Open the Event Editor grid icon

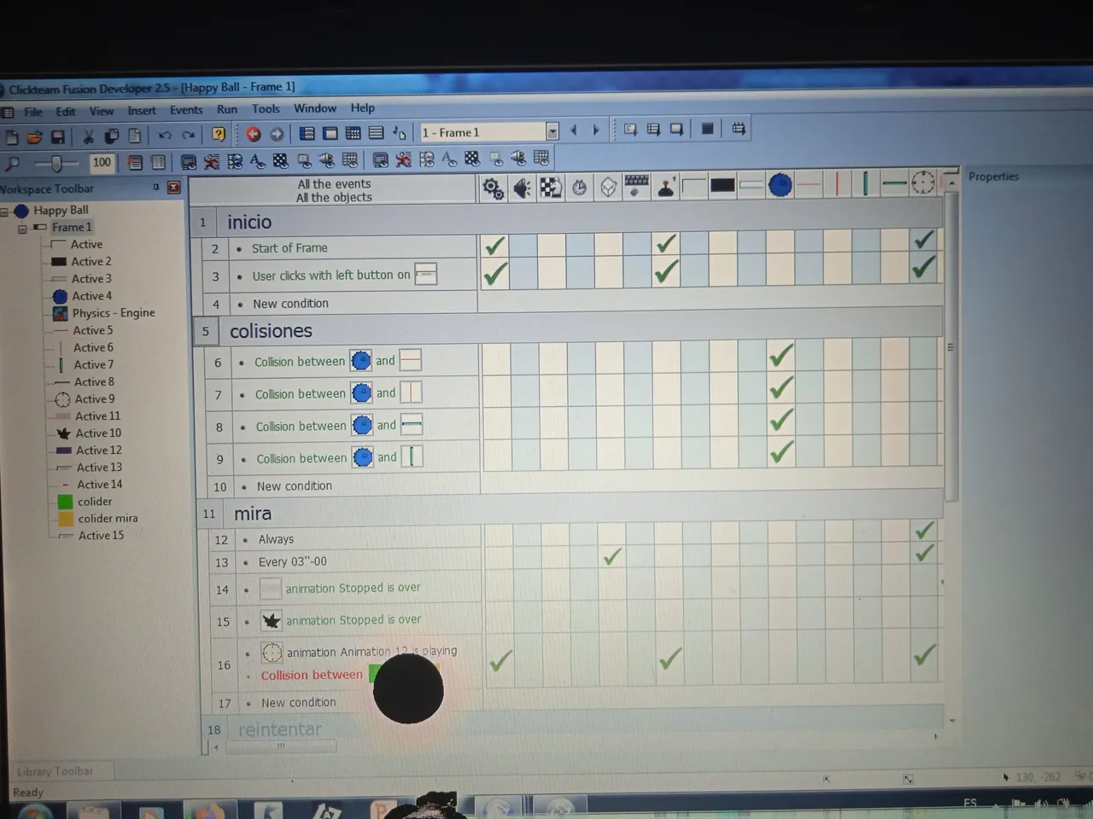tap(353, 133)
